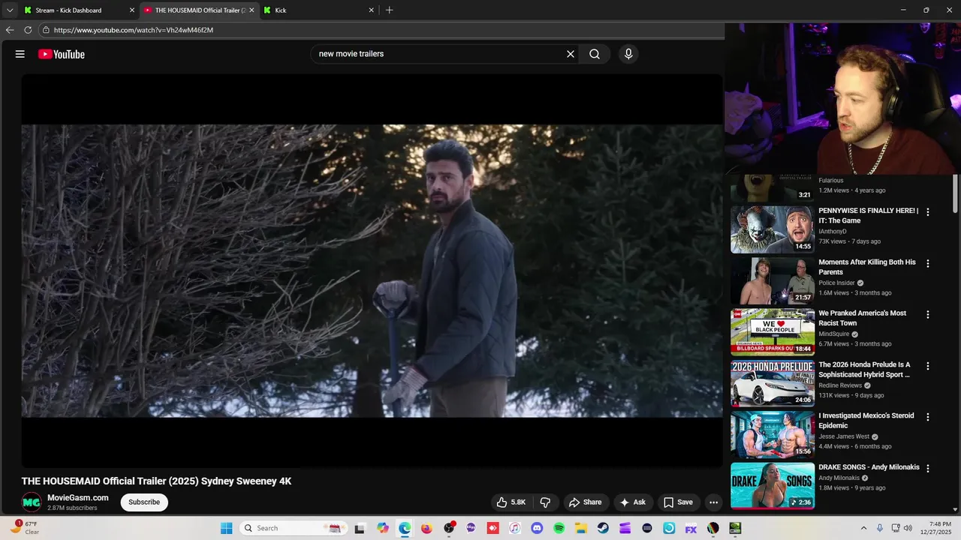Click 'We Pranked America's Most Racist Town' title

coord(863,318)
